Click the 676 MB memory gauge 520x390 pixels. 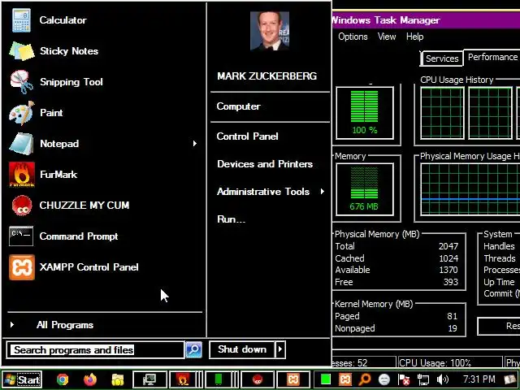click(x=365, y=189)
